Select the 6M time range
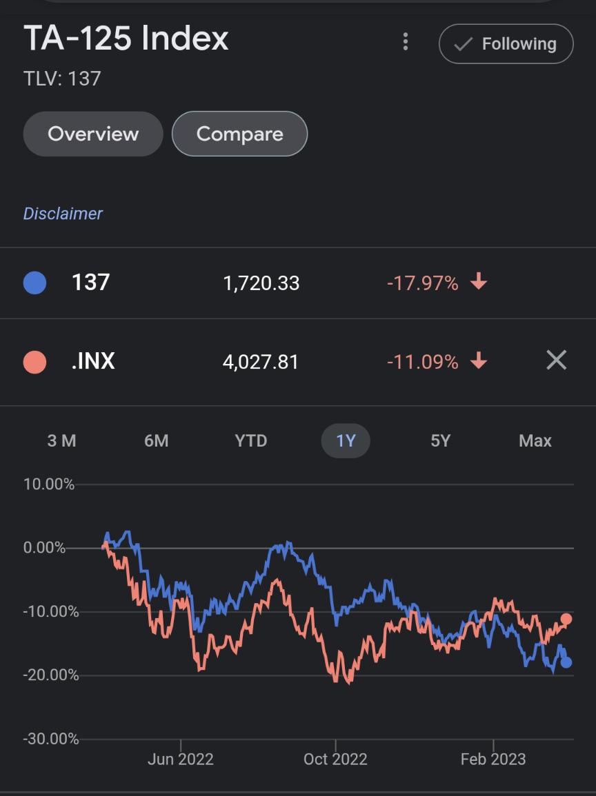 click(156, 440)
